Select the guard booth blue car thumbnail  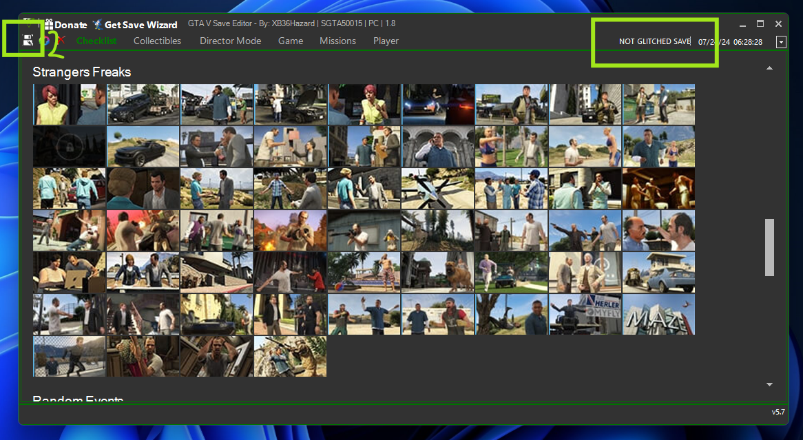658,273
